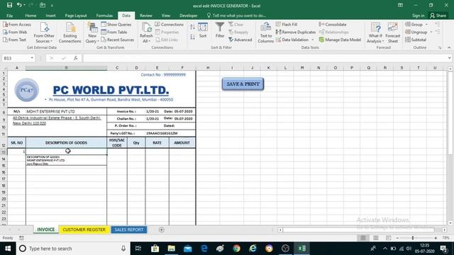
Task: Collapse the ribbon arrow
Action: click(x=449, y=47)
